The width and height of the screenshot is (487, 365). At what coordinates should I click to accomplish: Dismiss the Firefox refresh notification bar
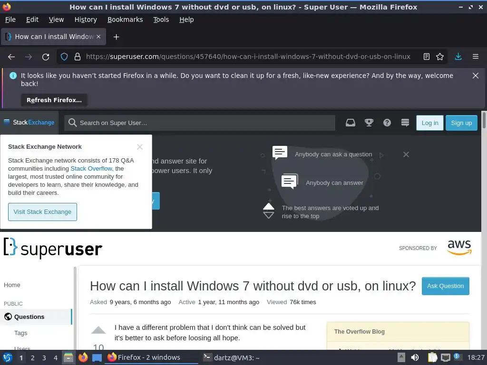(476, 76)
